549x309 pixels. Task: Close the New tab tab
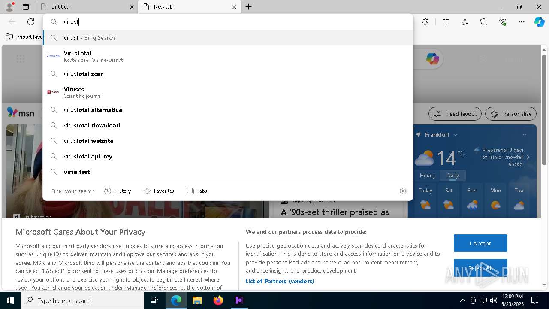click(x=234, y=7)
